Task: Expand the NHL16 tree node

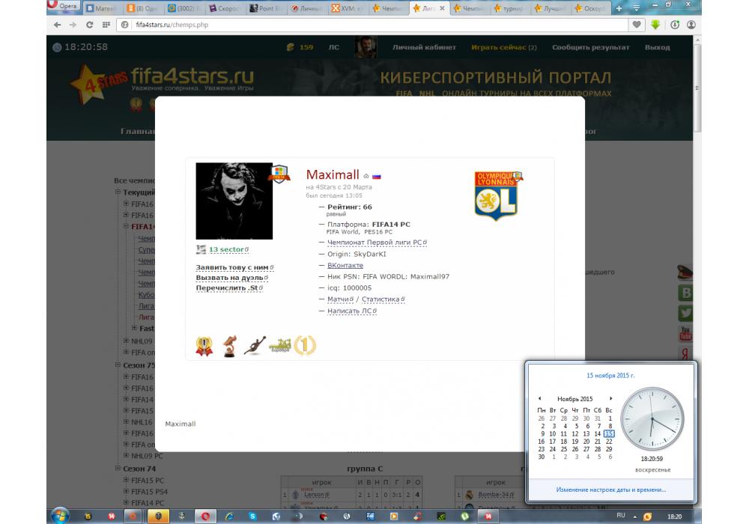Action: pyautogui.click(x=126, y=422)
